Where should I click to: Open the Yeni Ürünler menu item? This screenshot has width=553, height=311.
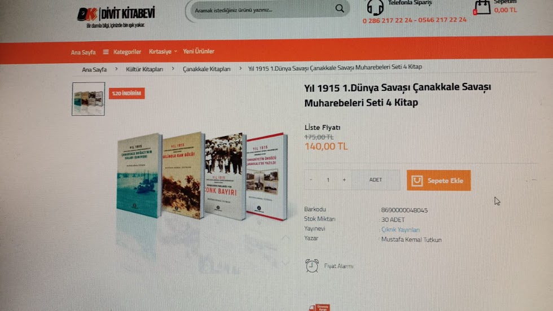click(x=199, y=51)
